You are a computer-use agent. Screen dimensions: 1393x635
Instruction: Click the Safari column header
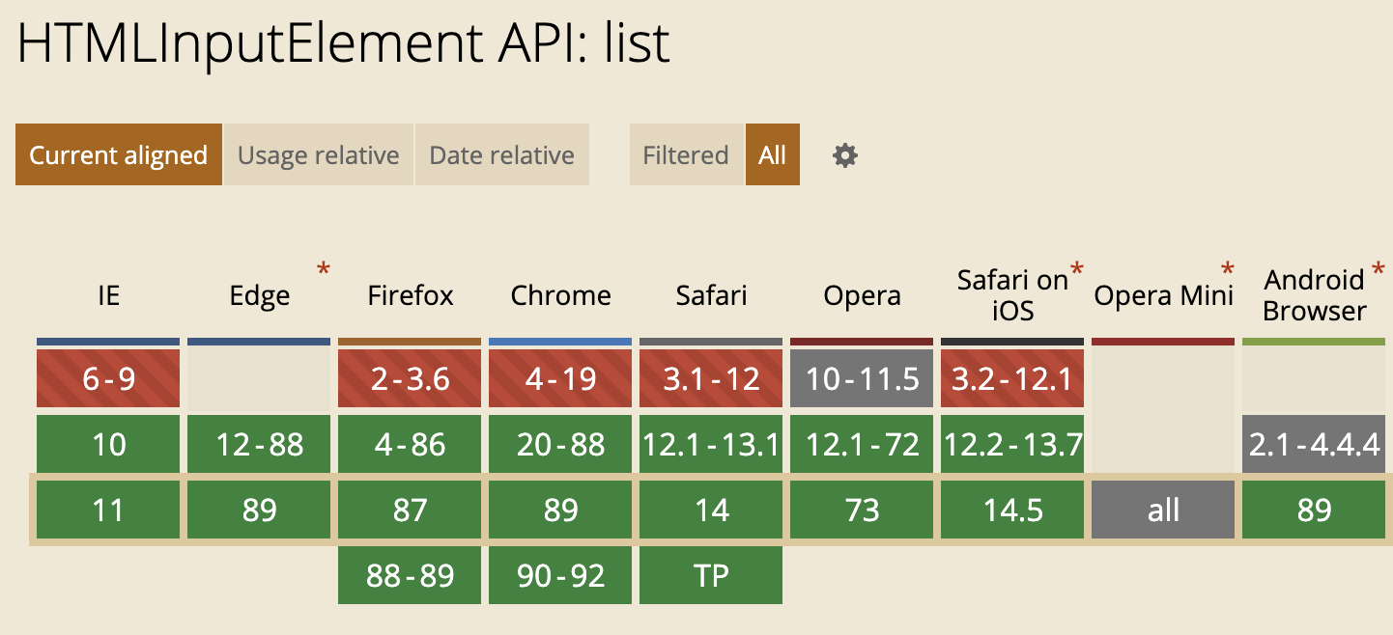click(x=712, y=295)
